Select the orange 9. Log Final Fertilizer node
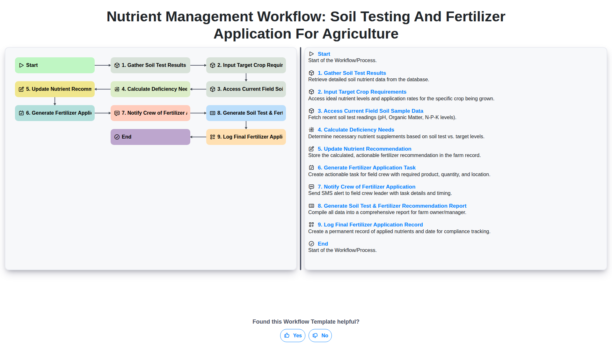 (246, 137)
